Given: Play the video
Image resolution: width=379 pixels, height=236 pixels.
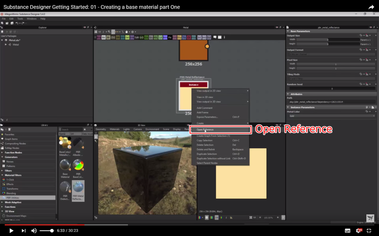Looking at the screenshot, I should 11,231.
